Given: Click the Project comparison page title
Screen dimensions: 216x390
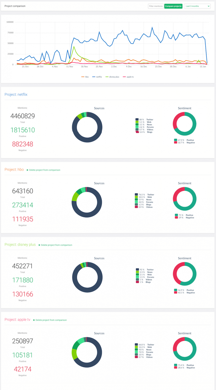Looking at the screenshot, I should [x=15, y=6].
